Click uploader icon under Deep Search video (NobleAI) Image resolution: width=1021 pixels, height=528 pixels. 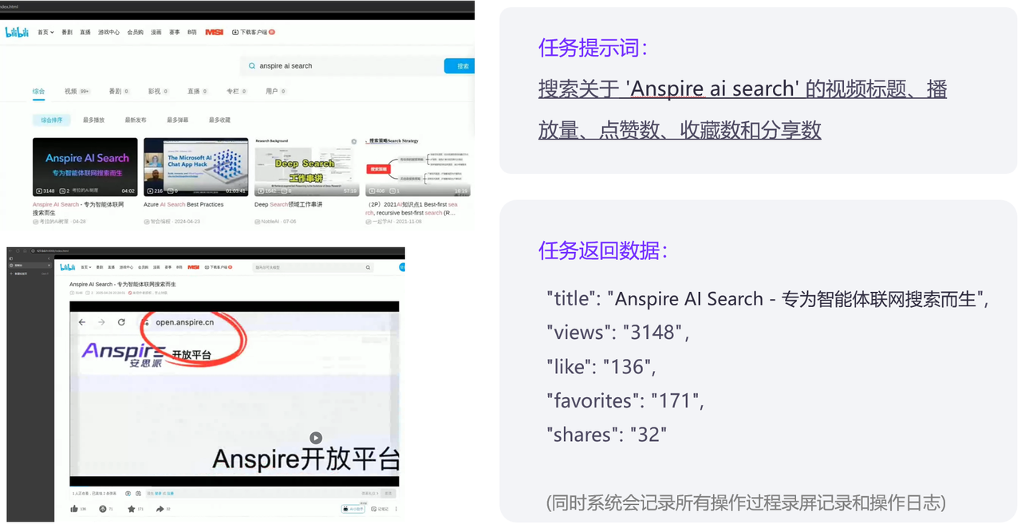258,221
